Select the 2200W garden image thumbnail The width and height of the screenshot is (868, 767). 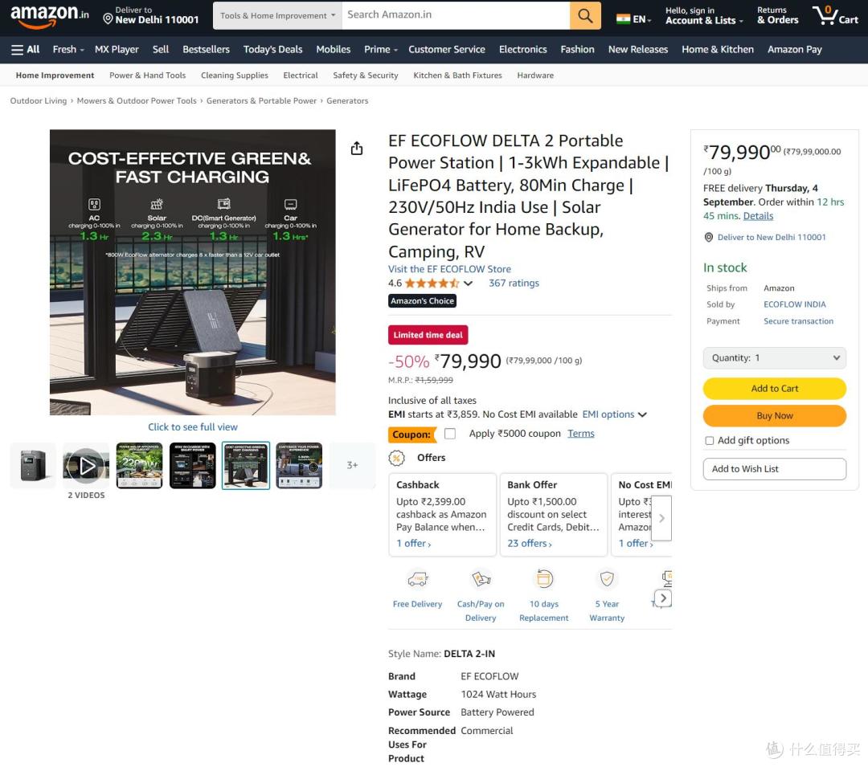pyautogui.click(x=140, y=466)
